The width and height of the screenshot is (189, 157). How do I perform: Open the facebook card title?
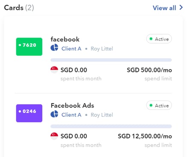click(x=65, y=39)
